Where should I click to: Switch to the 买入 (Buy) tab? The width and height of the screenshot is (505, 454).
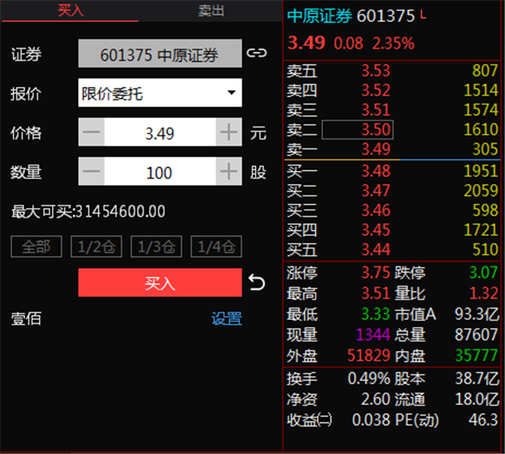click(70, 10)
